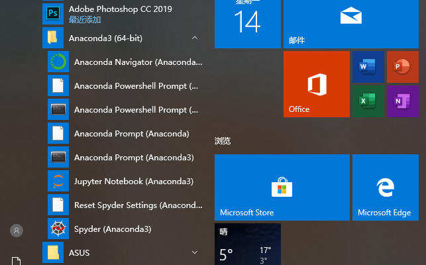
Task: Click the Anaconda3 (64-bit) folder icon
Action: tap(53, 38)
